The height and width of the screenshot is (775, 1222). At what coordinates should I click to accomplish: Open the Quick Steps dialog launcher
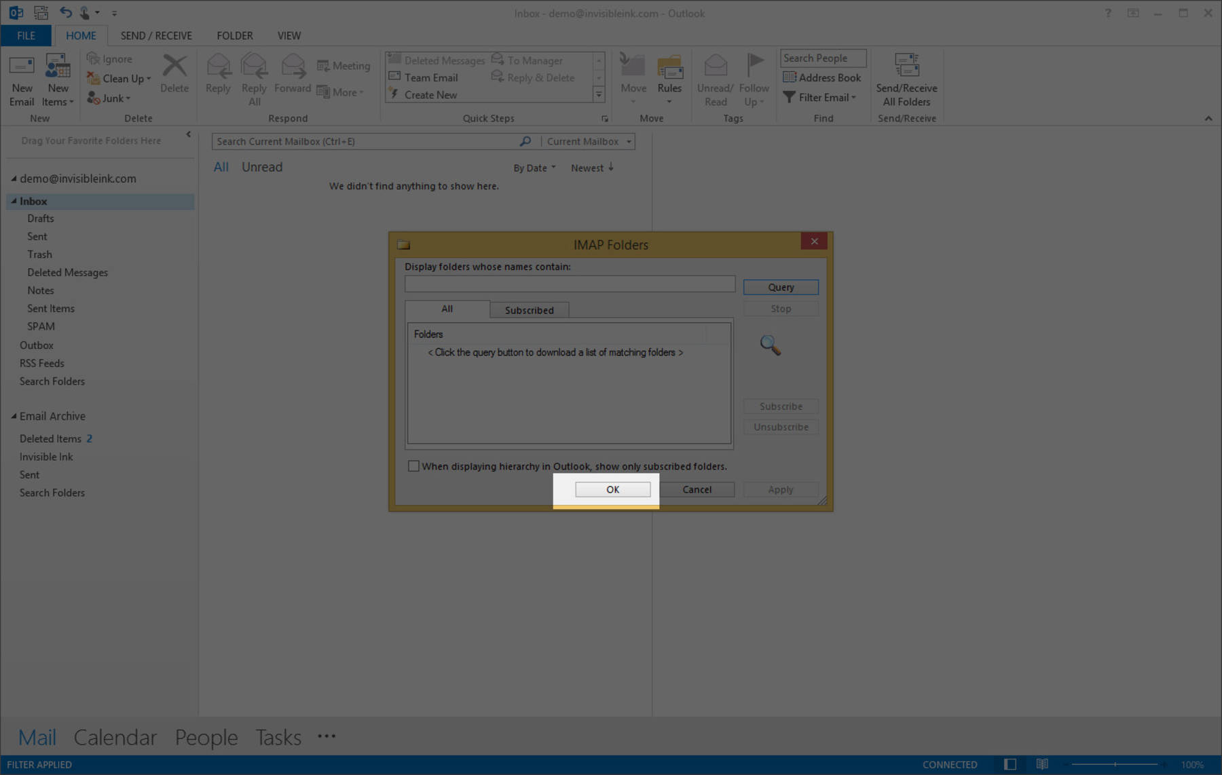(x=604, y=119)
